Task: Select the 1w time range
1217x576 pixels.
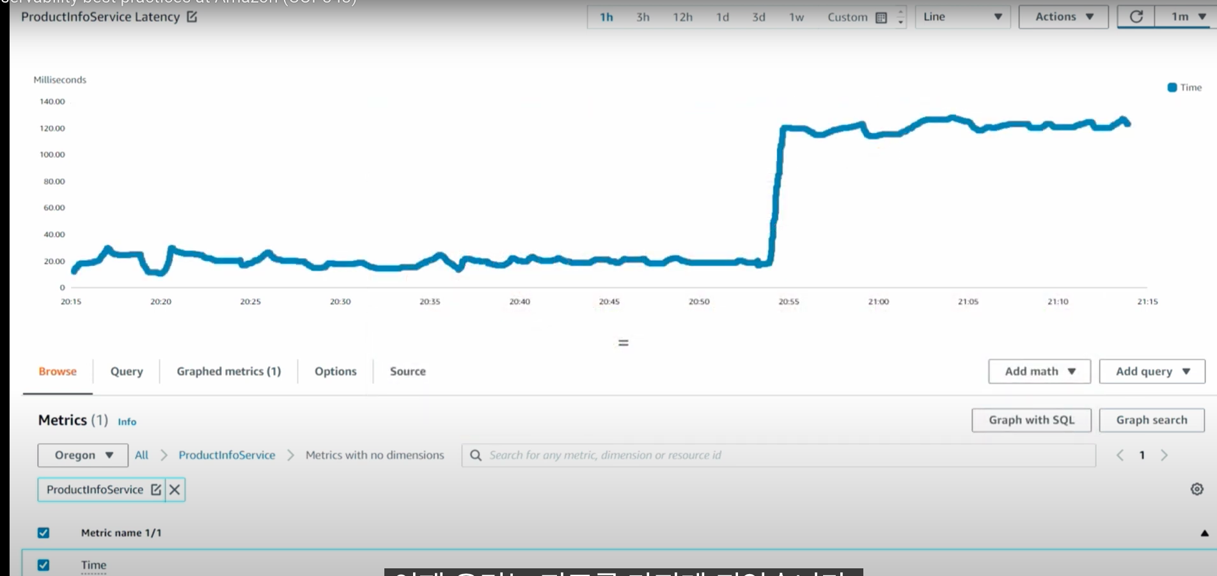Action: [x=796, y=17]
